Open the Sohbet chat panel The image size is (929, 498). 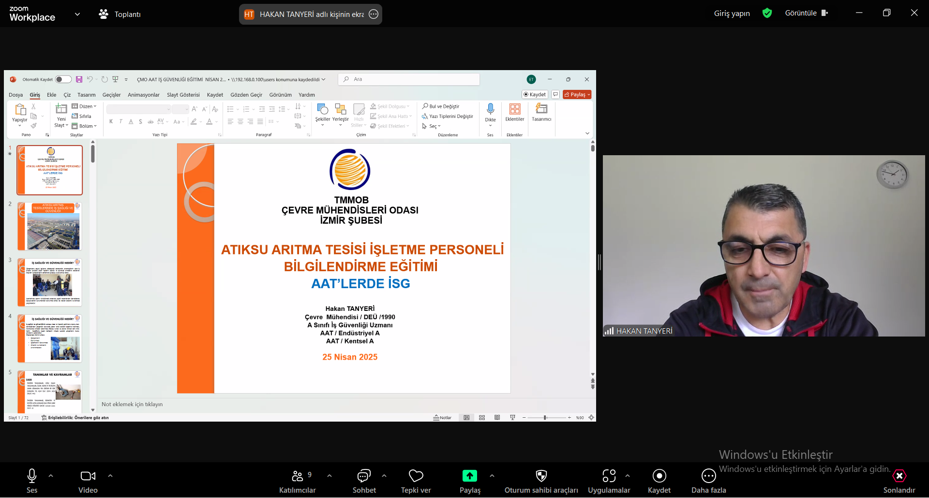[x=364, y=476]
